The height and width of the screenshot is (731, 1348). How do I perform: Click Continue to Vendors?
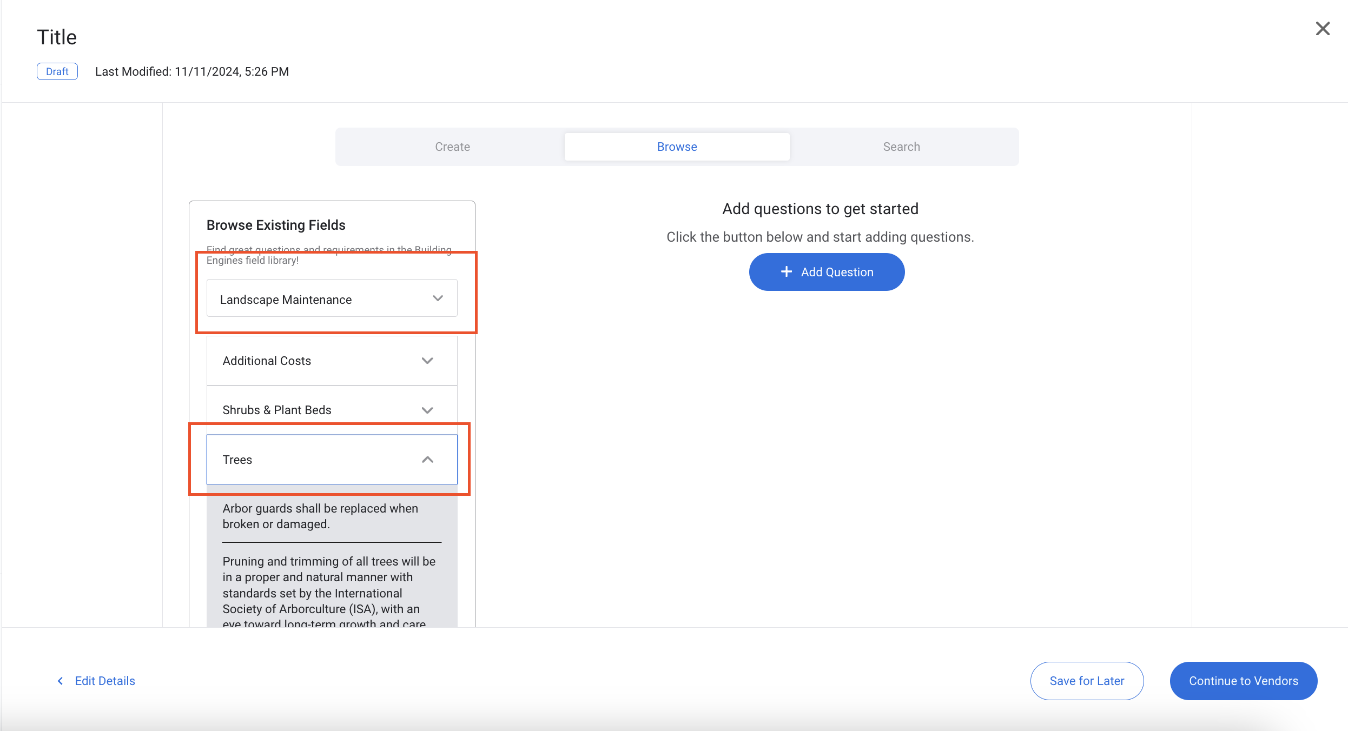[x=1243, y=681]
